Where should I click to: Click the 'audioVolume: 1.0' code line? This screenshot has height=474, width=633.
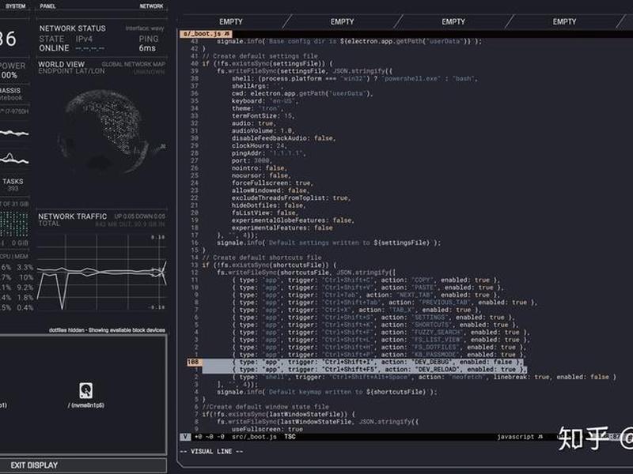pyautogui.click(x=263, y=130)
